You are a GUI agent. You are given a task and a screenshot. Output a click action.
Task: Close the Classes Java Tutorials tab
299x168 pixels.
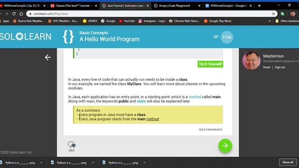(96, 6)
